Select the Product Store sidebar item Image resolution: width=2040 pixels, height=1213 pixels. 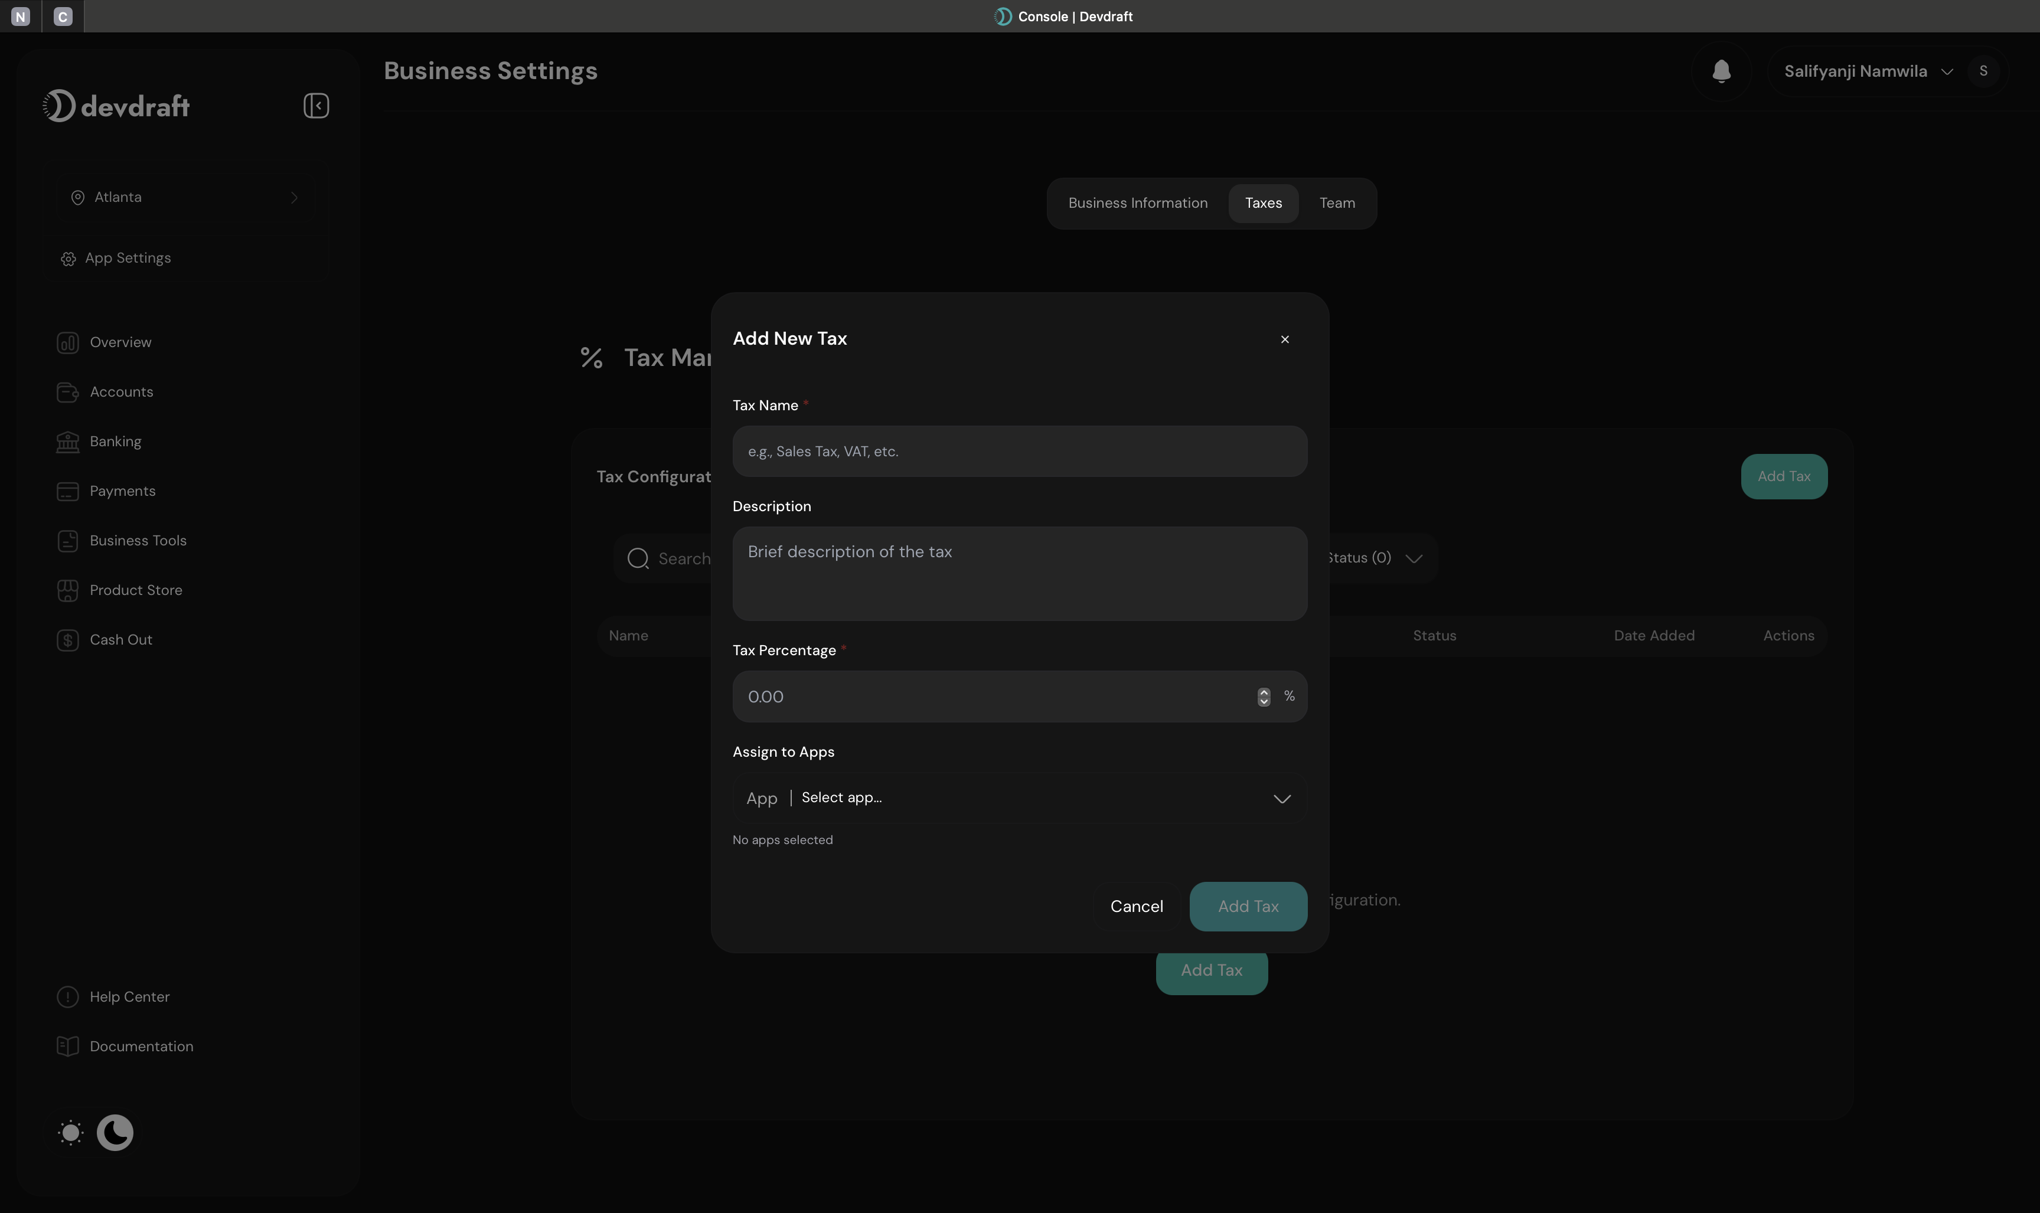pyautogui.click(x=135, y=590)
